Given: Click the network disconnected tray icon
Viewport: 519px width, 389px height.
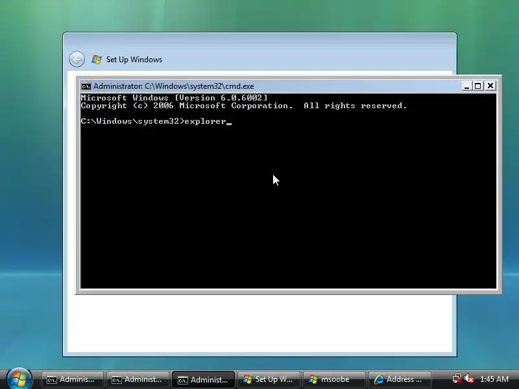Looking at the screenshot, I should click(x=457, y=379).
